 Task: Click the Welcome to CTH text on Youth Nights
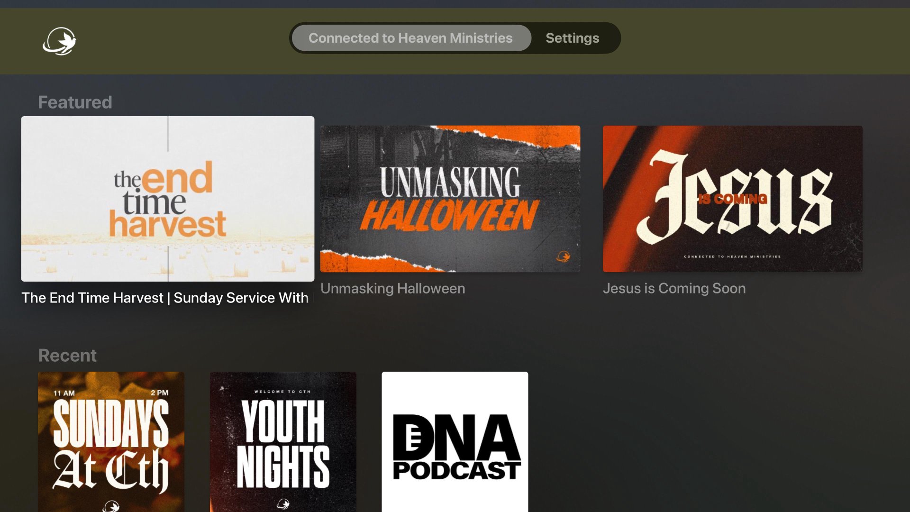[x=282, y=392]
